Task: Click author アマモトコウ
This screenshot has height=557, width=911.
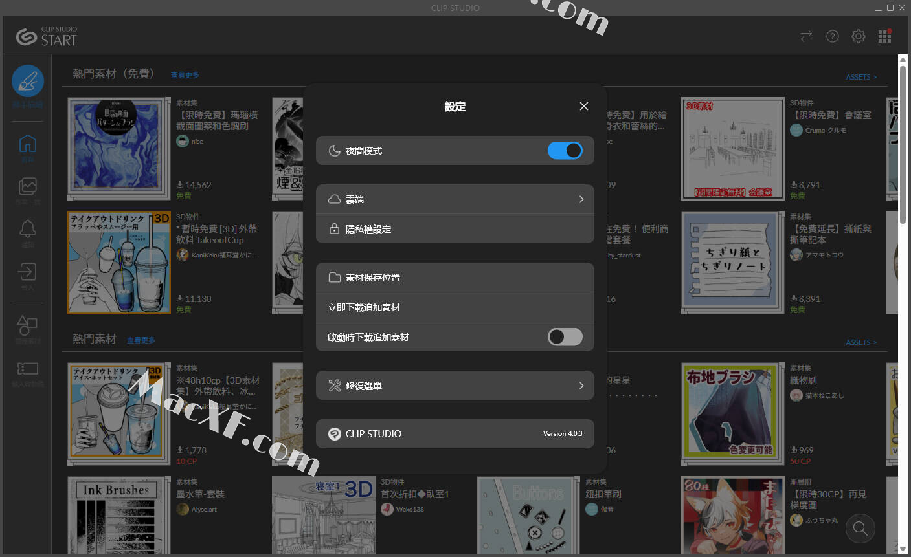Action: click(x=825, y=256)
